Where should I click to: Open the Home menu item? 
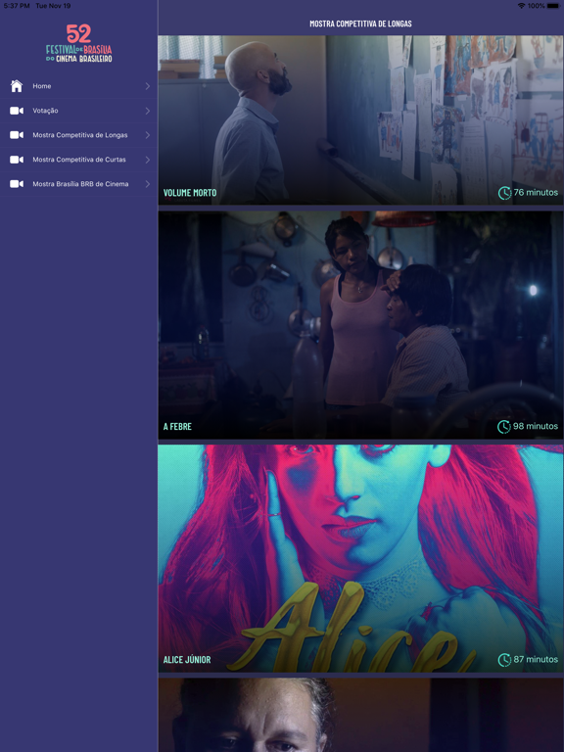coord(78,86)
